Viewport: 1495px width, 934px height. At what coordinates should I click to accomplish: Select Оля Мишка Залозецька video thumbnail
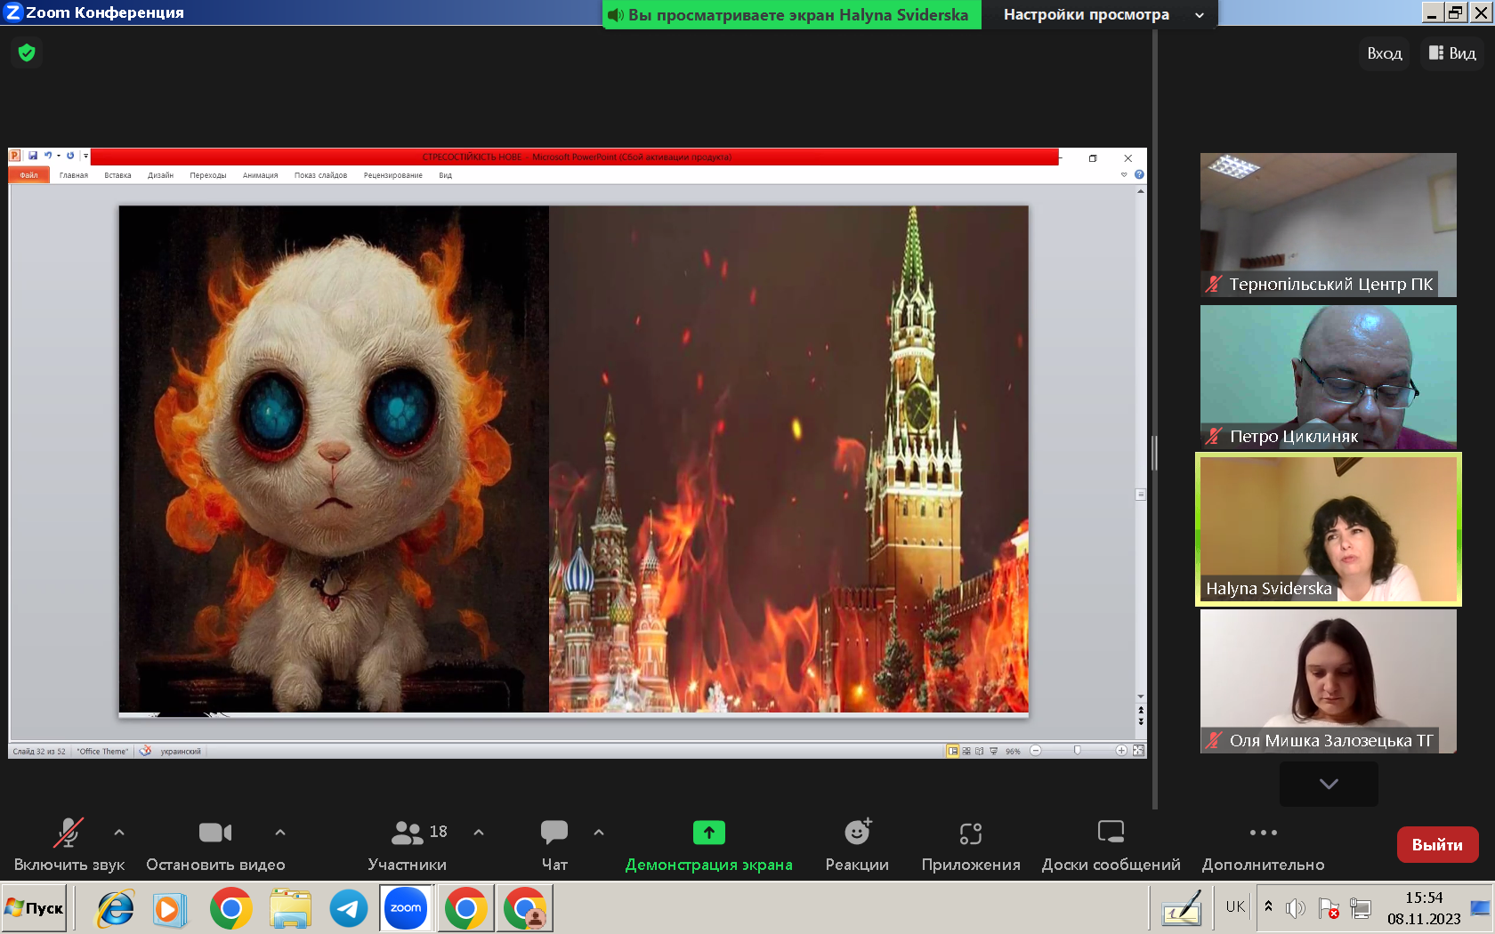tap(1329, 681)
